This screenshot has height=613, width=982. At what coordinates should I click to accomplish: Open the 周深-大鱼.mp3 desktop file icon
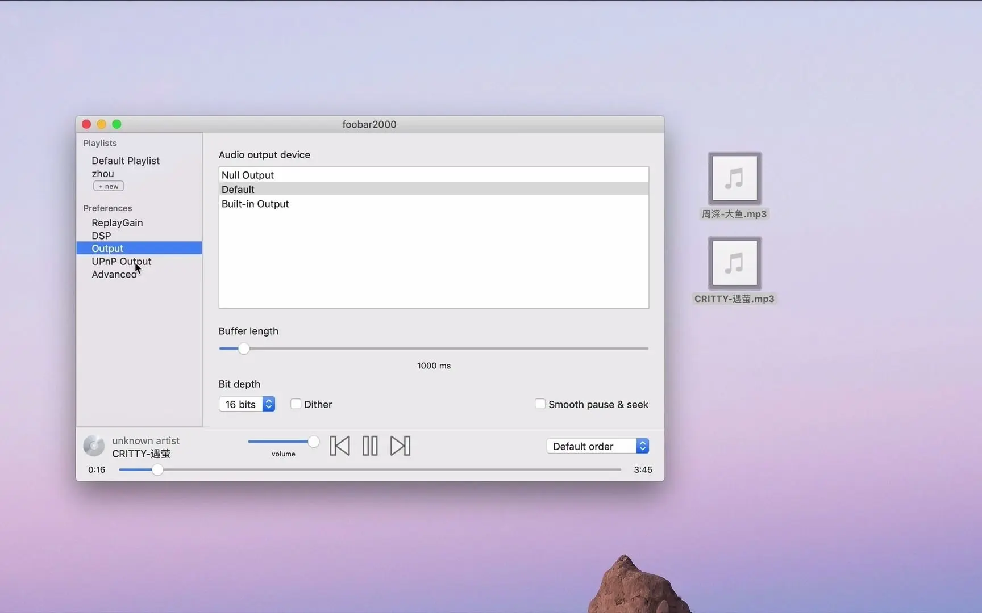coord(734,179)
